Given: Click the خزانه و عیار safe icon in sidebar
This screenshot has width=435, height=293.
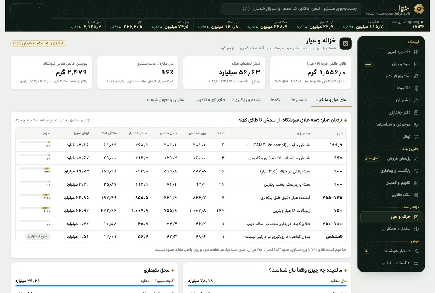Looking at the screenshot, I should [416, 217].
